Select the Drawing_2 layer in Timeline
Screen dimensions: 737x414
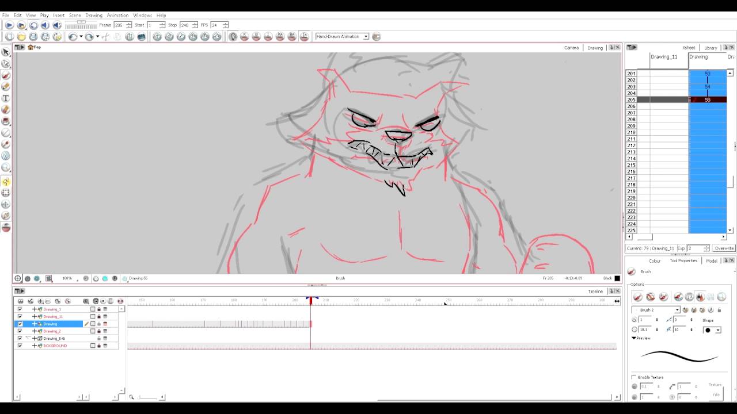[x=52, y=331]
